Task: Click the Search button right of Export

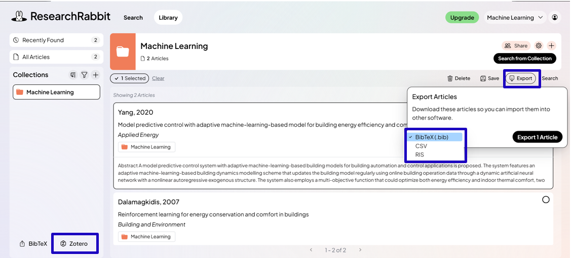Action: pos(550,78)
